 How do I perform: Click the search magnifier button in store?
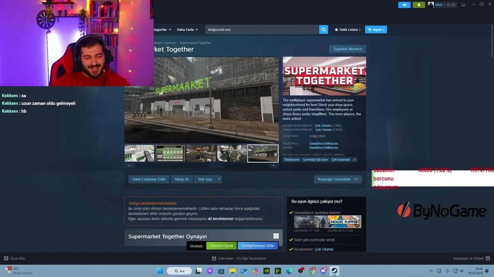coord(323,30)
